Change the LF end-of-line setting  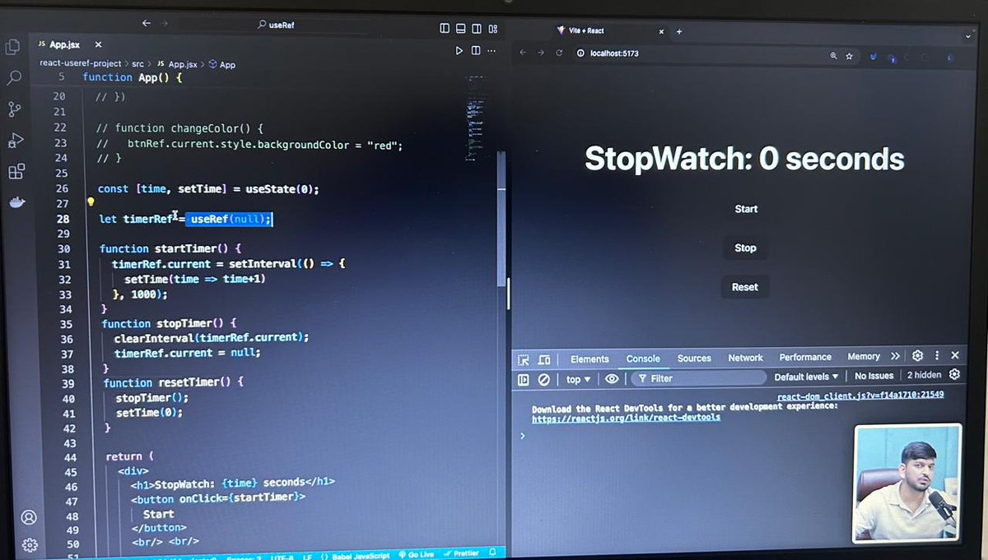pyautogui.click(x=306, y=557)
